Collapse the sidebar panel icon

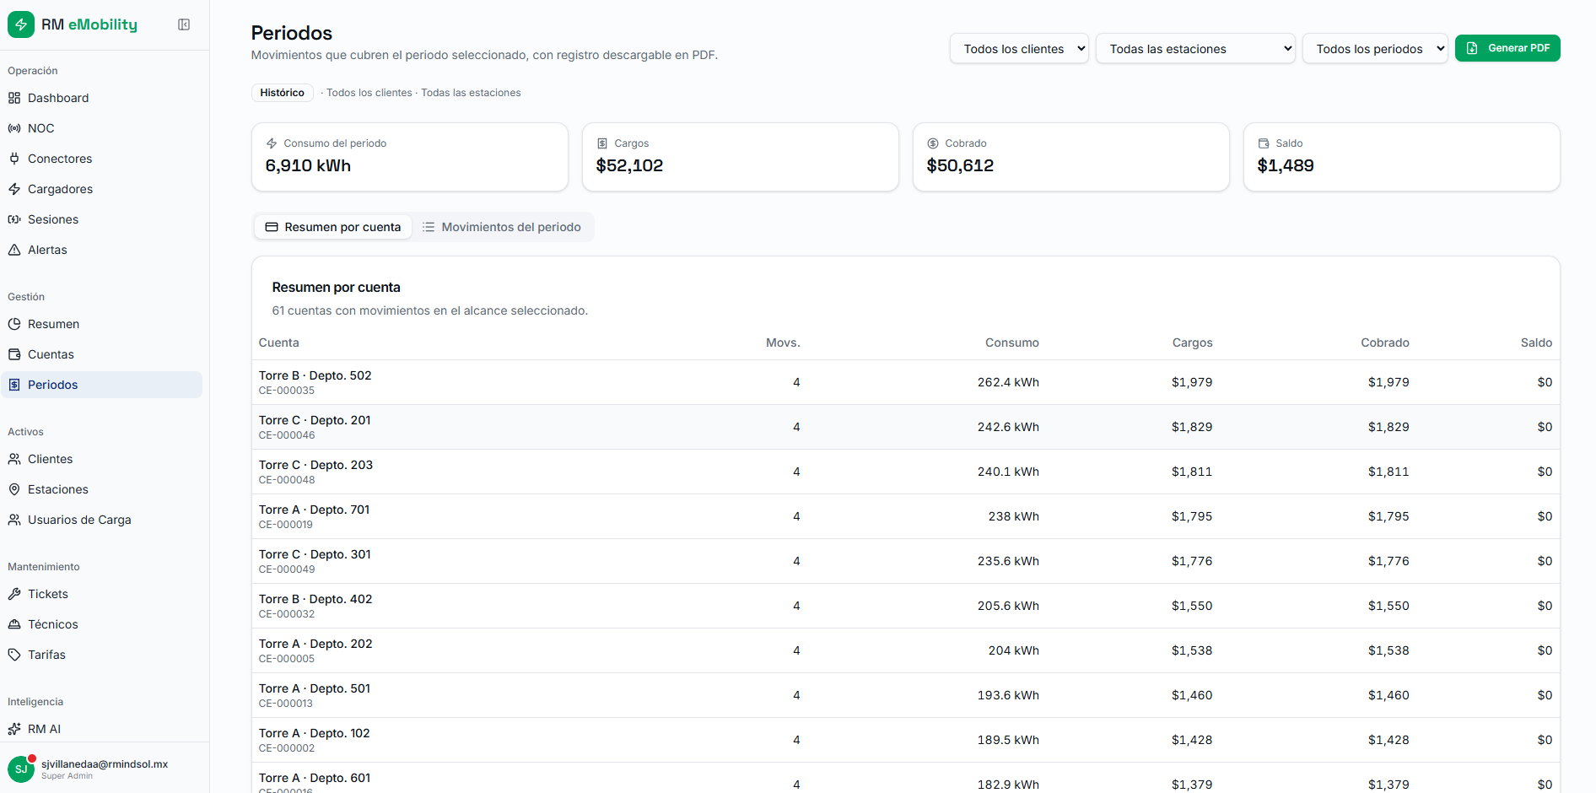184,24
